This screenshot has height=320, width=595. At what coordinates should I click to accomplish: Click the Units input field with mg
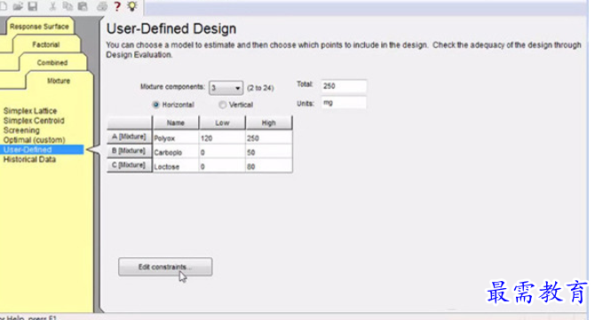pos(344,103)
